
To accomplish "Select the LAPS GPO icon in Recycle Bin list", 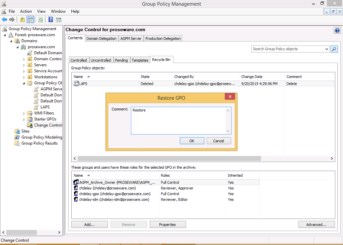I will [x=76, y=84].
